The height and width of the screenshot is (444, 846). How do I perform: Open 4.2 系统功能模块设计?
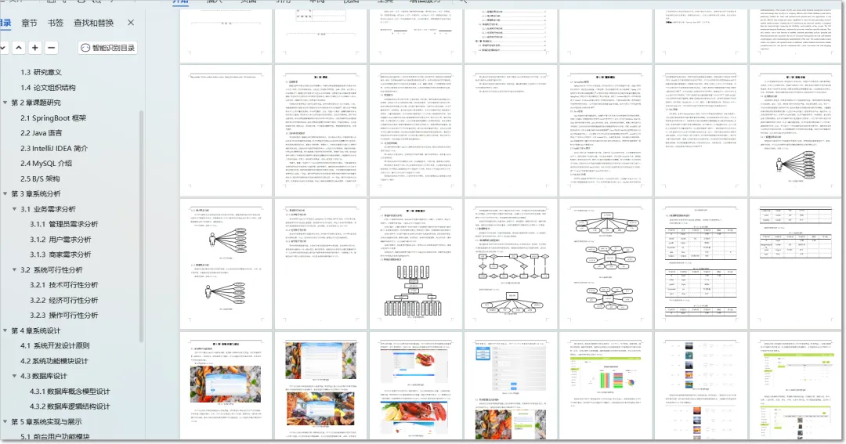(54, 361)
